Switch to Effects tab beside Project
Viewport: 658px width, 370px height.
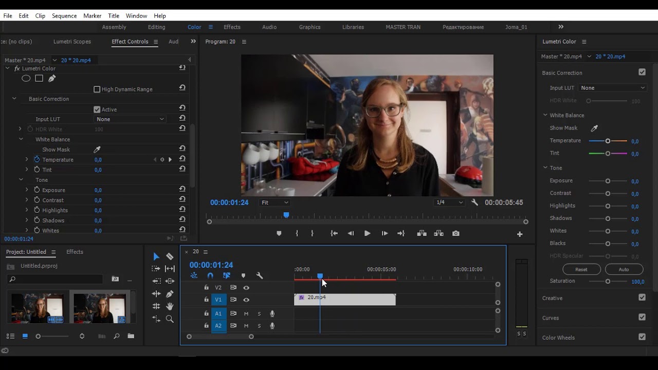(75, 252)
